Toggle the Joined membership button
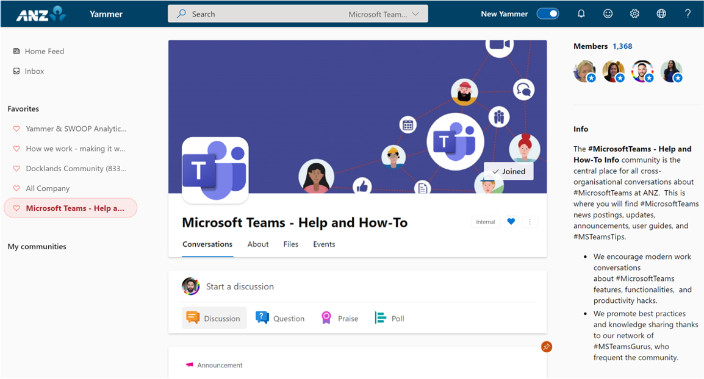 509,171
